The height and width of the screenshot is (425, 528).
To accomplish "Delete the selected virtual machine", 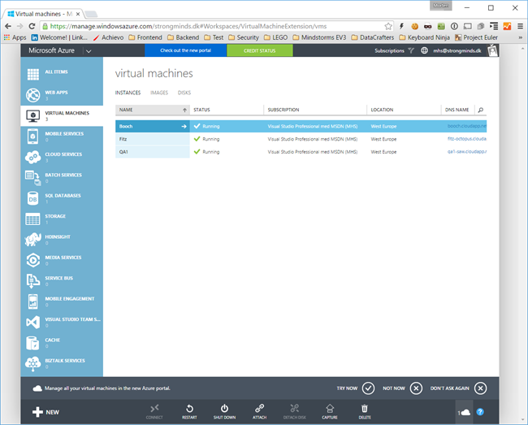I will pyautogui.click(x=365, y=411).
